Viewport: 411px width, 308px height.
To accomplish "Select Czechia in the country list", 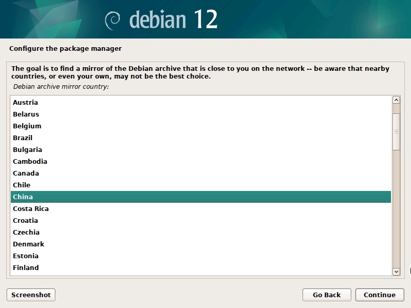I will tap(26, 233).
